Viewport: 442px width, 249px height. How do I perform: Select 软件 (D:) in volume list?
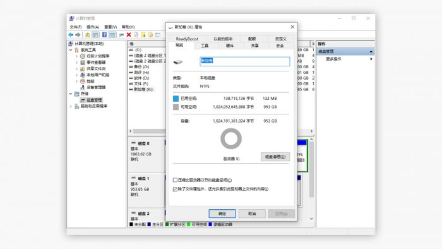point(141,78)
